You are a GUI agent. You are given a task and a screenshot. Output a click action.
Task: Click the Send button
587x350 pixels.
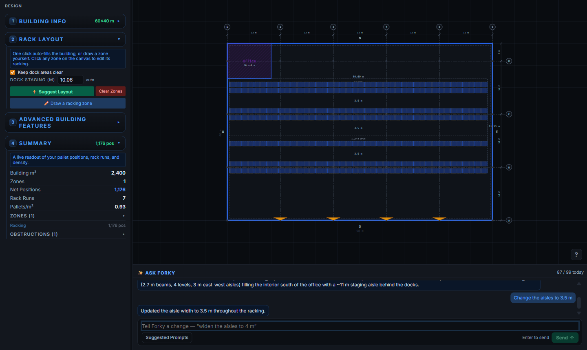point(565,337)
